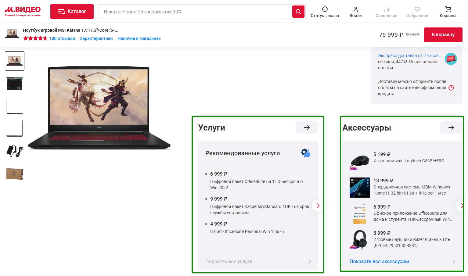
Task: Click current price 79 999 ₽
Action: [391, 35]
